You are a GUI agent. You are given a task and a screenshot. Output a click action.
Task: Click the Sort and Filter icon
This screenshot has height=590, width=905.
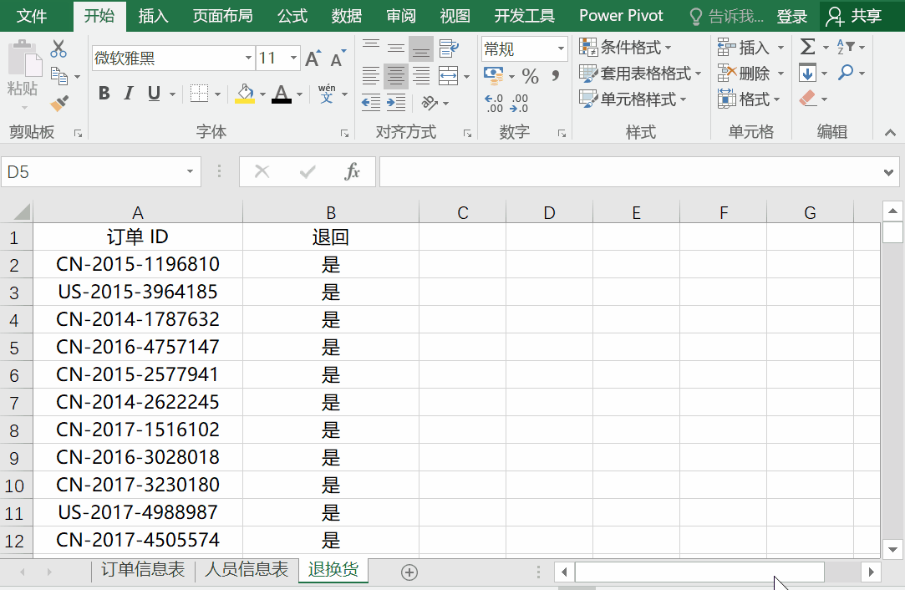pos(846,47)
